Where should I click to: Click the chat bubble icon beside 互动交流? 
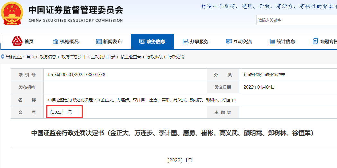[229, 41]
